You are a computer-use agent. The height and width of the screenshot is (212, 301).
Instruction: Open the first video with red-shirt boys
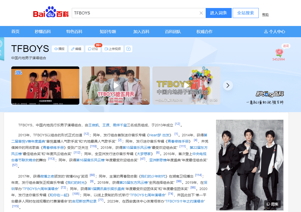[x=45, y=85]
